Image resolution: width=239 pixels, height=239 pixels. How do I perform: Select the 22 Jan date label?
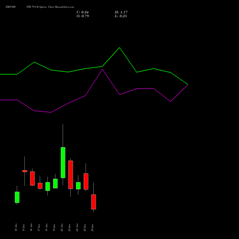[62, 228]
